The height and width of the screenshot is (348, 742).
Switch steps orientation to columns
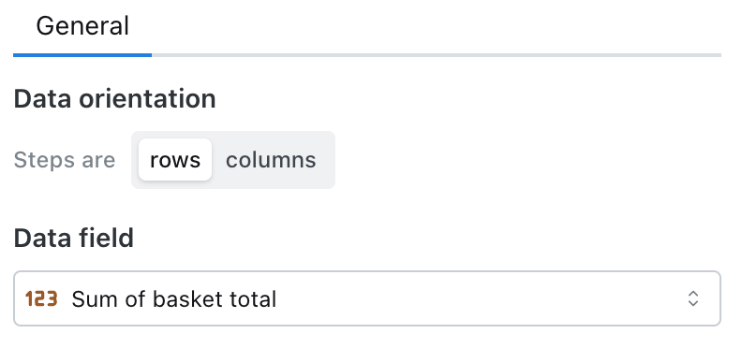tap(271, 160)
